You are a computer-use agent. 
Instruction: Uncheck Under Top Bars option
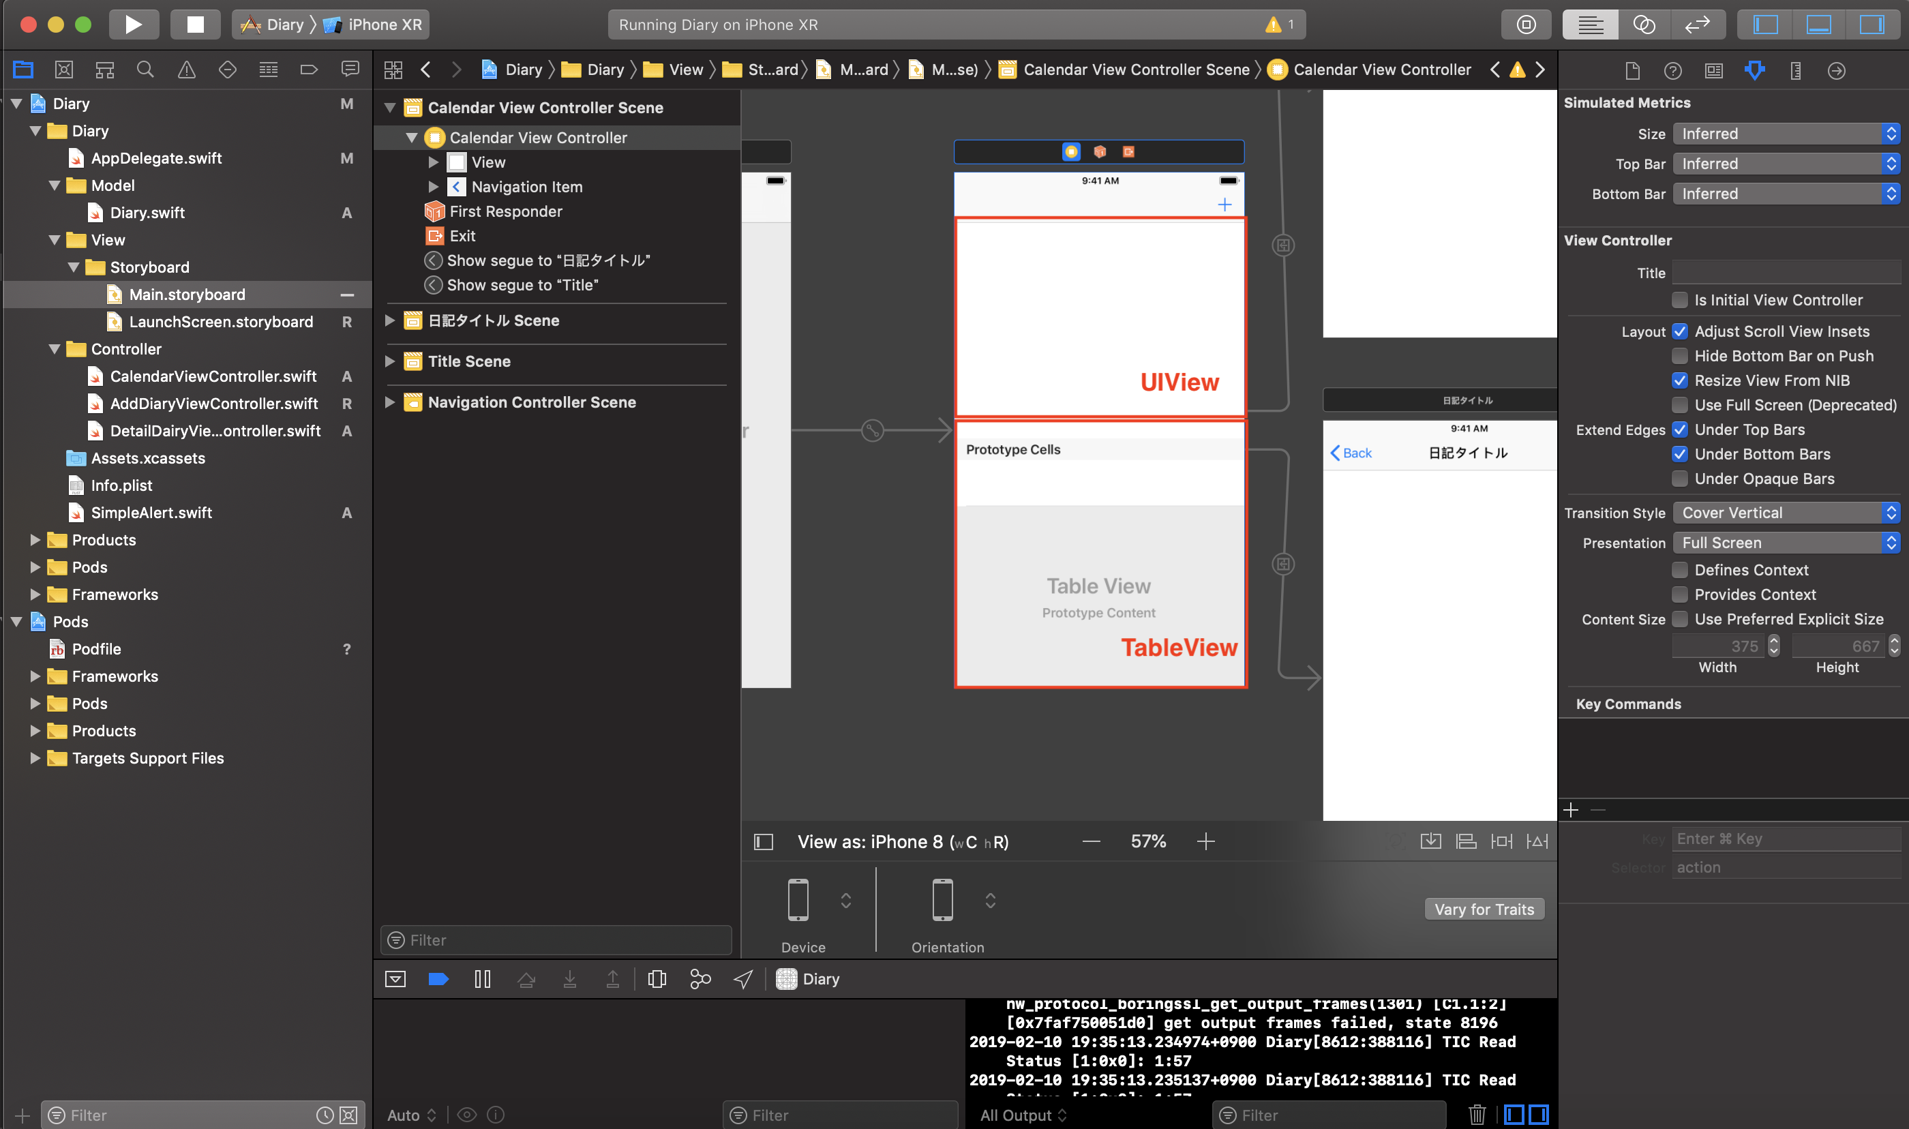[x=1680, y=429]
